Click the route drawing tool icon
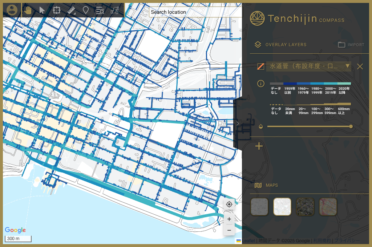The width and height of the screenshot is (372, 247). 115,11
